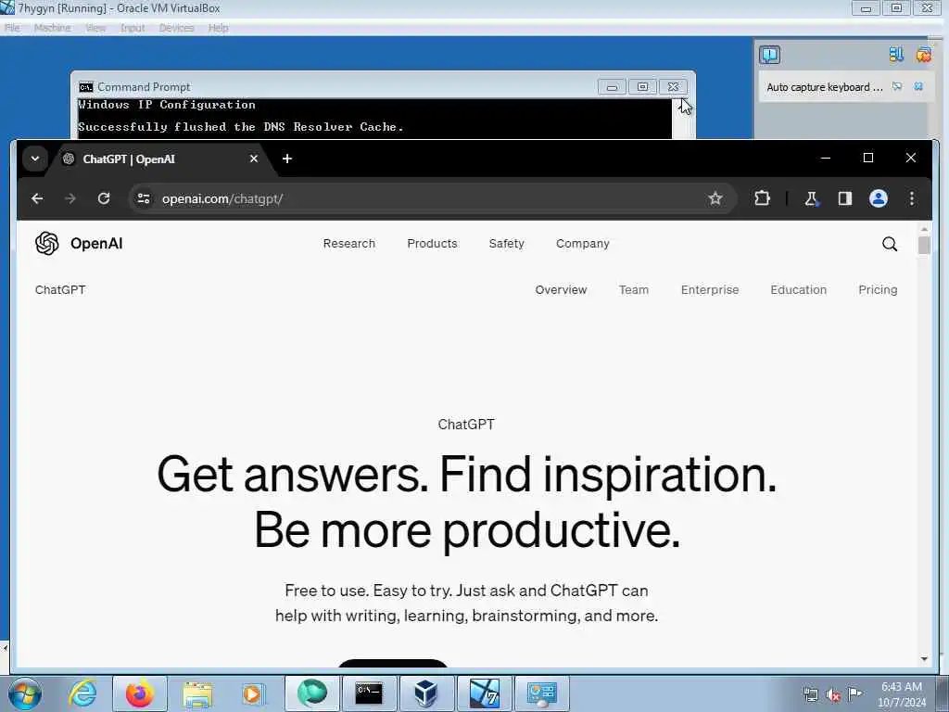
Task: Open a new Chrome tab
Action: [287, 159]
